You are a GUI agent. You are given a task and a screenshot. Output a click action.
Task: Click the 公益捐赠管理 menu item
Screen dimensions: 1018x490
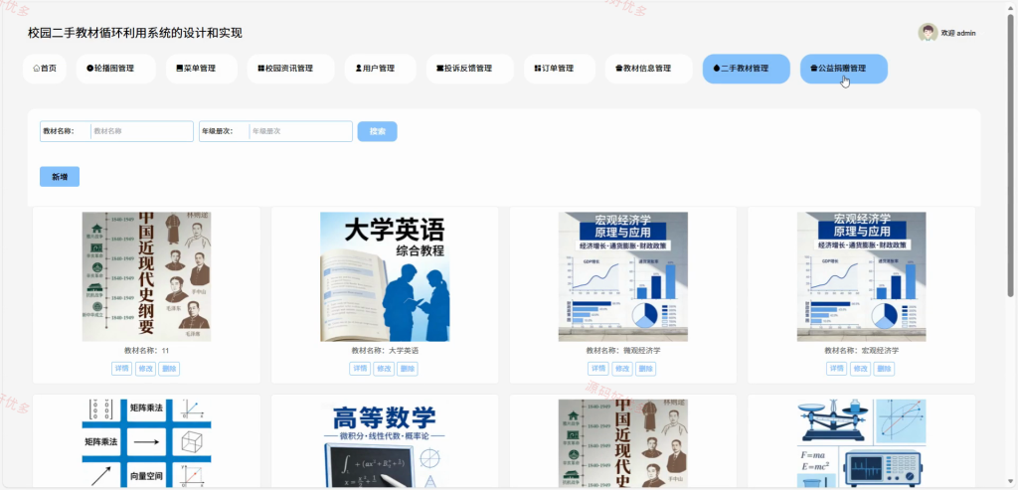844,69
